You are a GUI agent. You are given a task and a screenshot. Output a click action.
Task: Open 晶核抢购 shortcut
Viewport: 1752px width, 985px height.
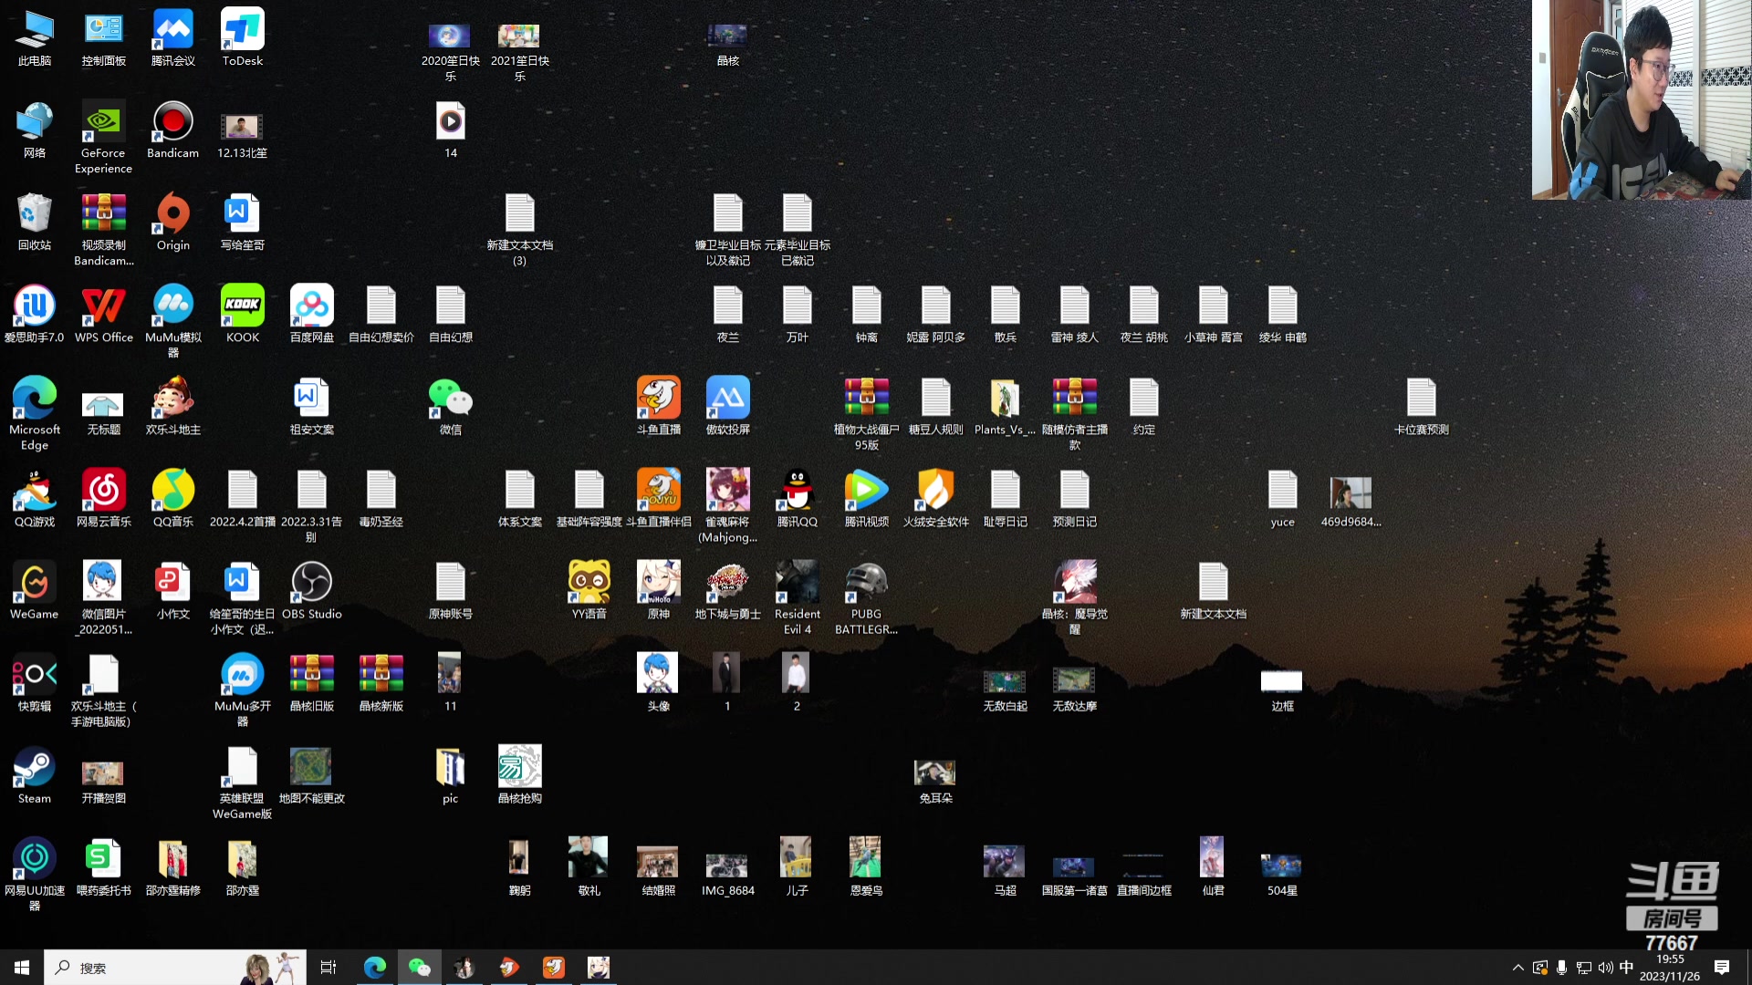pyautogui.click(x=520, y=774)
